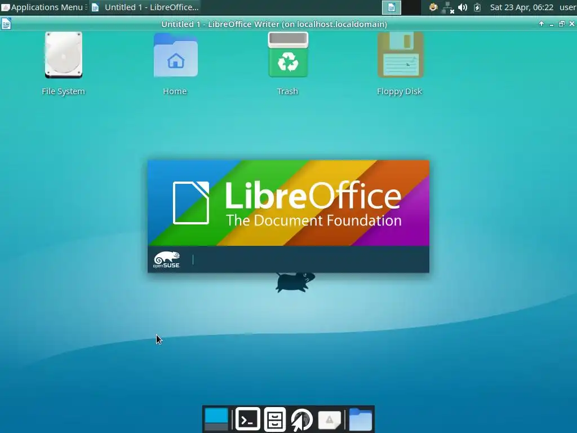Select the Trash desktop icon
The width and height of the screenshot is (577, 433).
(x=288, y=55)
